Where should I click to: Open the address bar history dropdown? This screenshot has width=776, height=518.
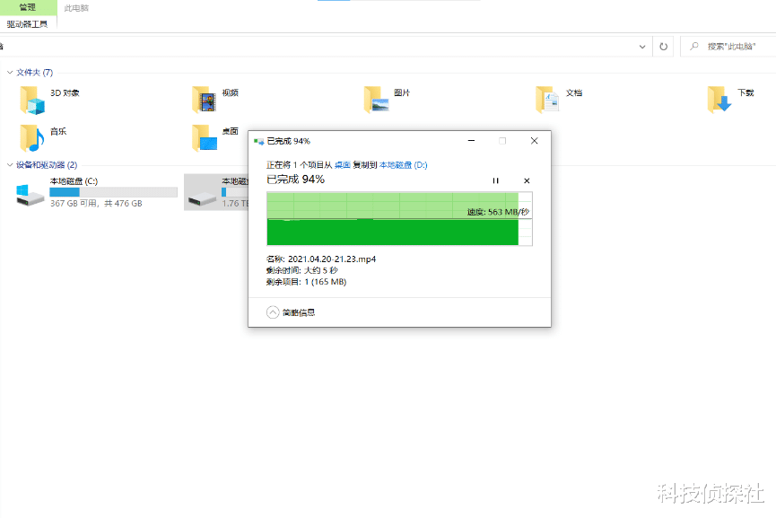click(x=642, y=47)
